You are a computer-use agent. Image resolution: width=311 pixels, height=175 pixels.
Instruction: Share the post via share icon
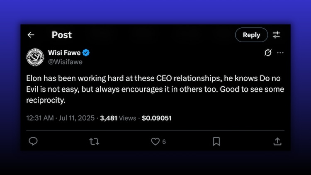(x=277, y=141)
